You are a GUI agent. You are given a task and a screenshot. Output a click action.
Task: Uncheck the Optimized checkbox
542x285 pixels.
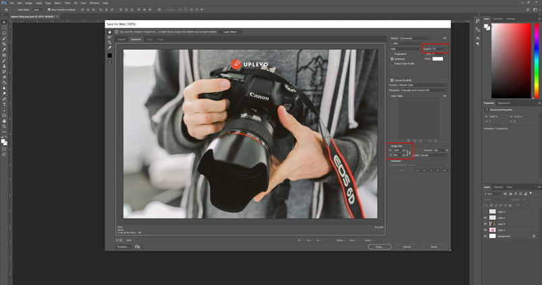point(392,59)
